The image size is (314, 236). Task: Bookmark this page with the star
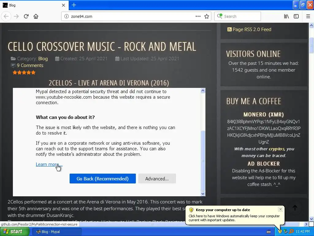pyautogui.click(x=207, y=17)
